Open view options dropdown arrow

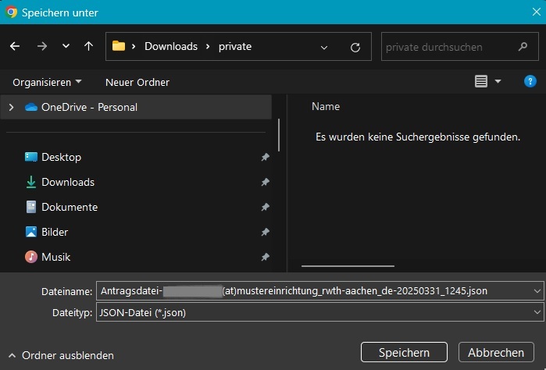point(498,82)
